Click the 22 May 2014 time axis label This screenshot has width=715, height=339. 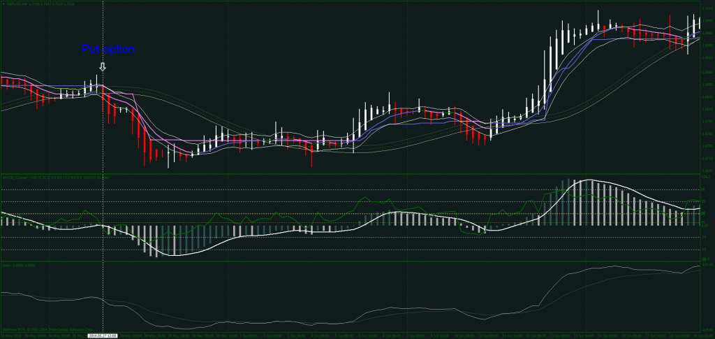click(11, 336)
